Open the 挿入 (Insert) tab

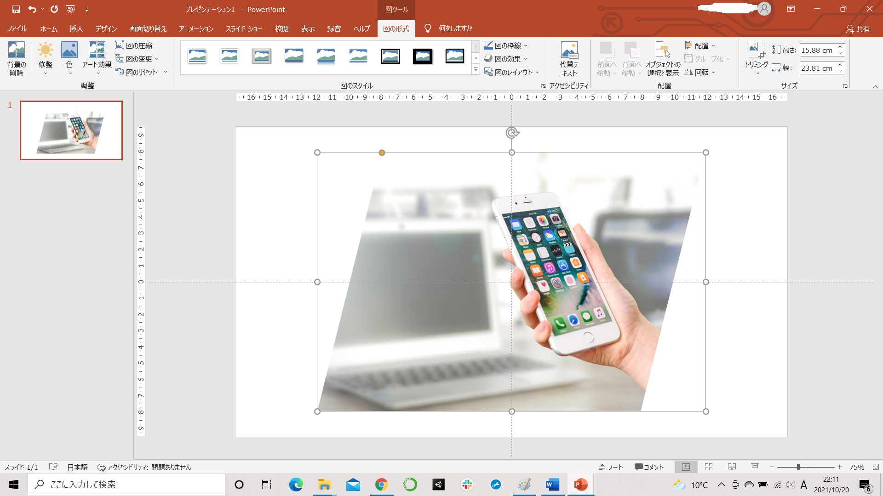coord(76,28)
